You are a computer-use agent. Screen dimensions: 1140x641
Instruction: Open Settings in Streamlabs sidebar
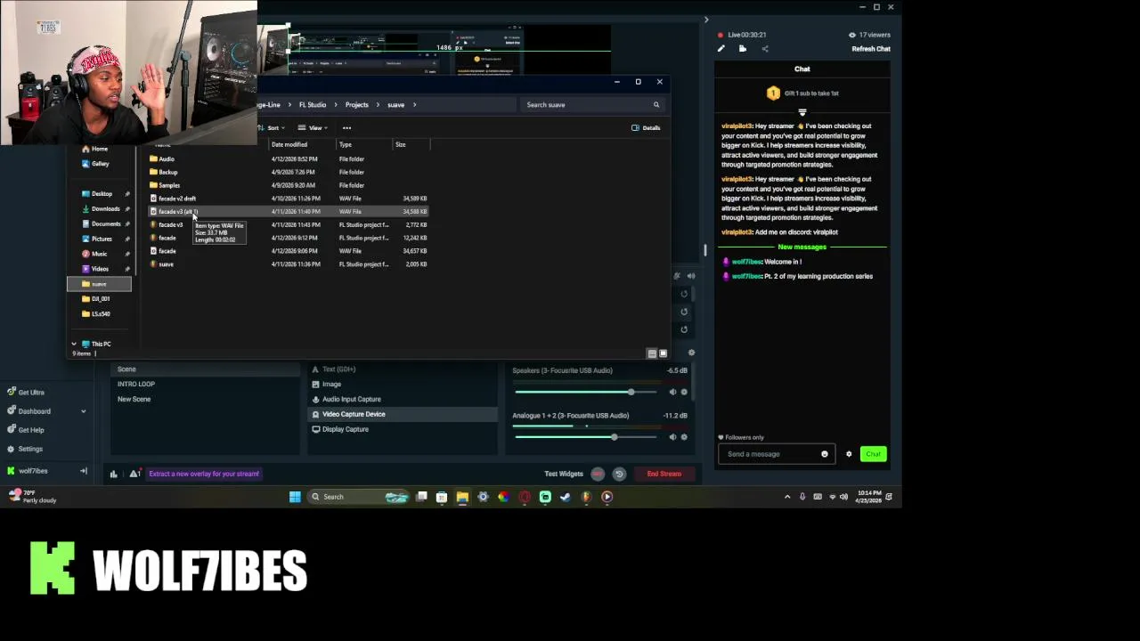point(25,449)
